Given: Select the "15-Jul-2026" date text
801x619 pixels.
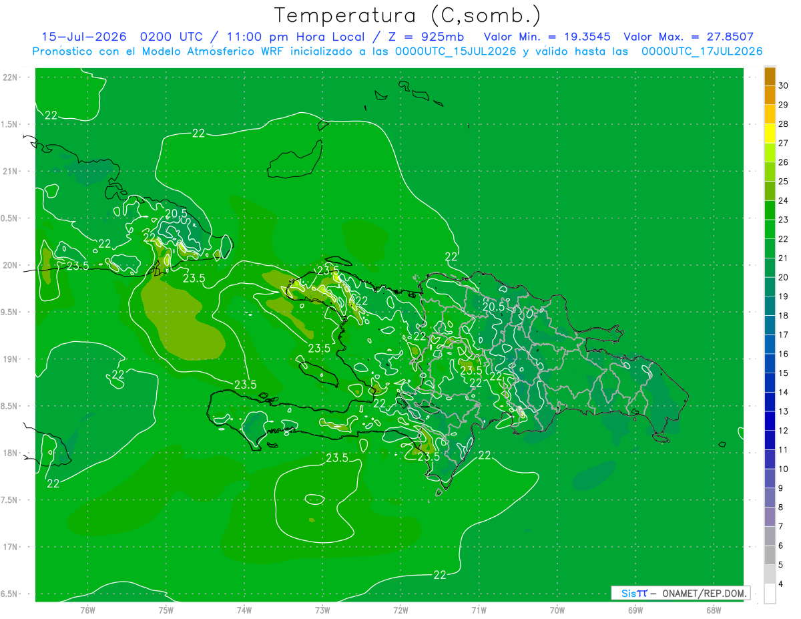Looking at the screenshot, I should pyautogui.click(x=84, y=37).
